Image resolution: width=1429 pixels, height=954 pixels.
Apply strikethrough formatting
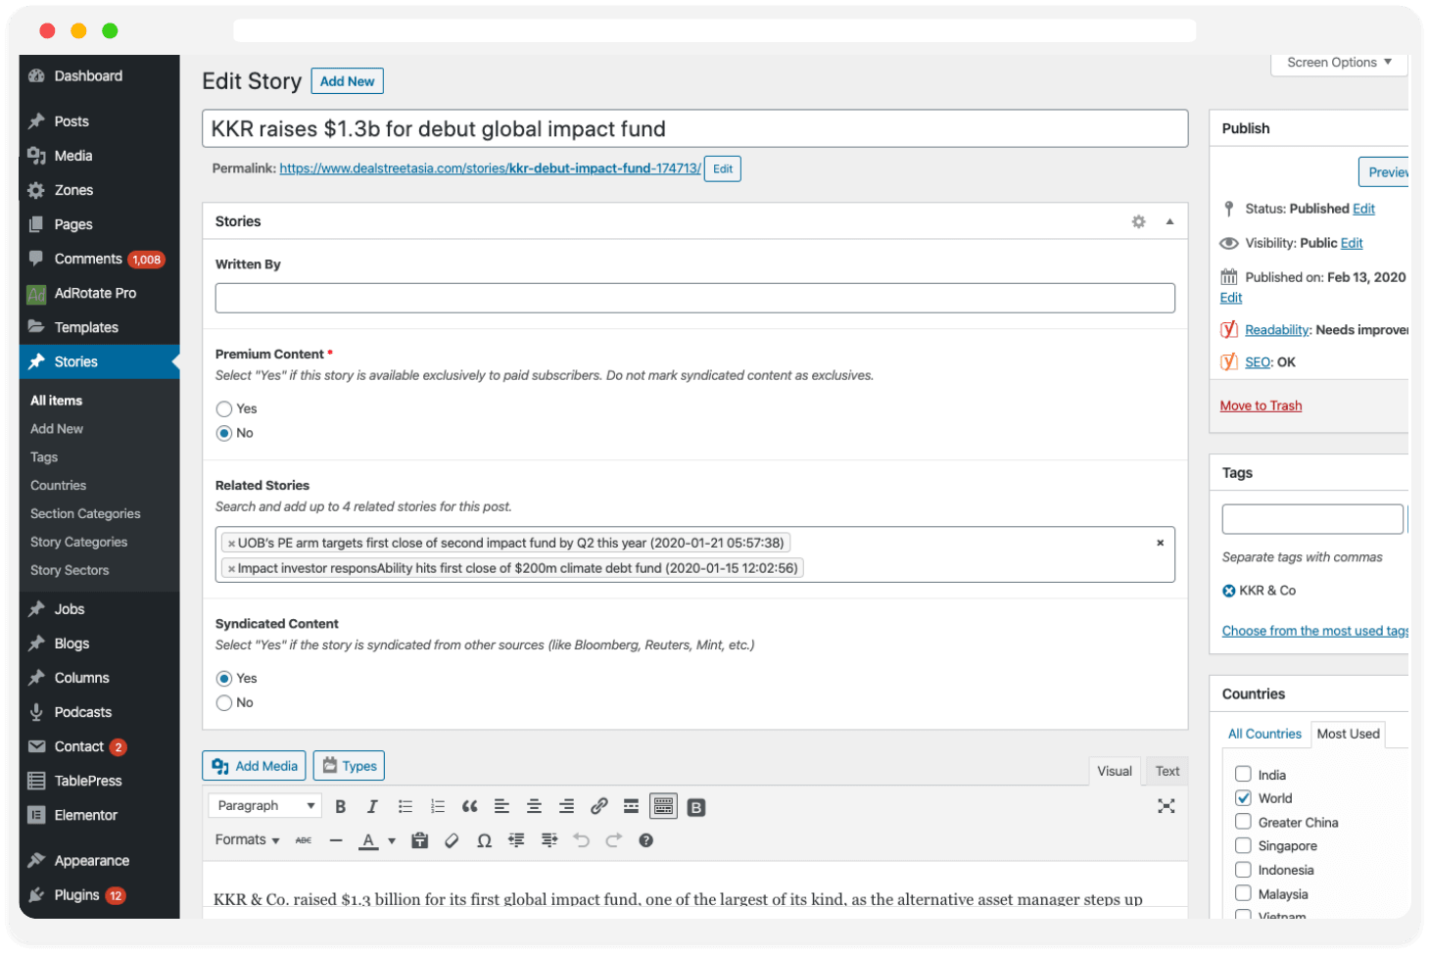click(304, 840)
